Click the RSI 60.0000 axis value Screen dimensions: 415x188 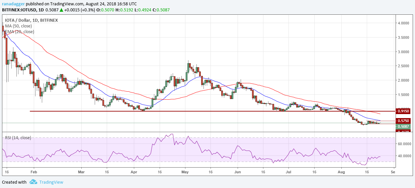[405, 144]
